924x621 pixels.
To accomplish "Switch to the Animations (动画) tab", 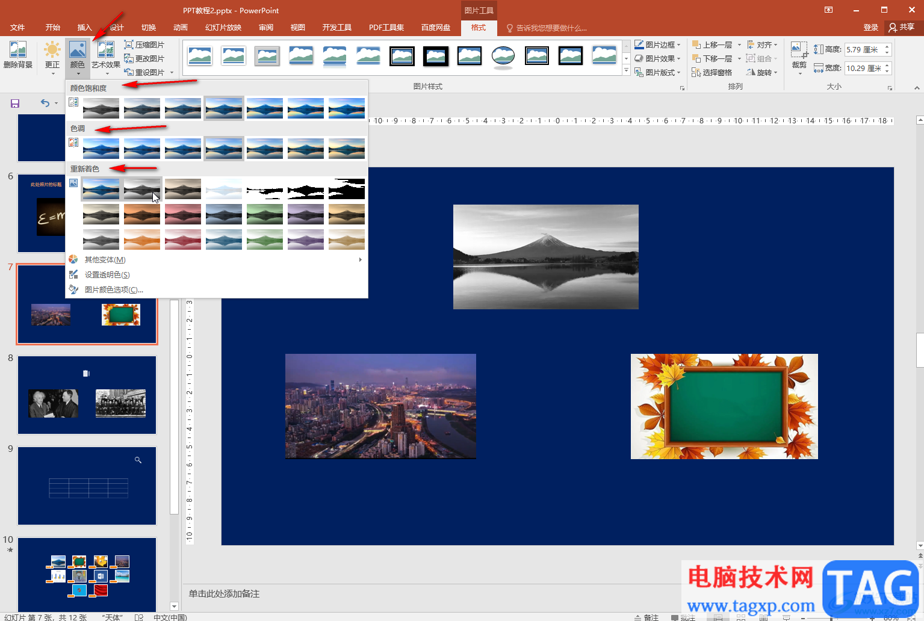I will [x=181, y=28].
